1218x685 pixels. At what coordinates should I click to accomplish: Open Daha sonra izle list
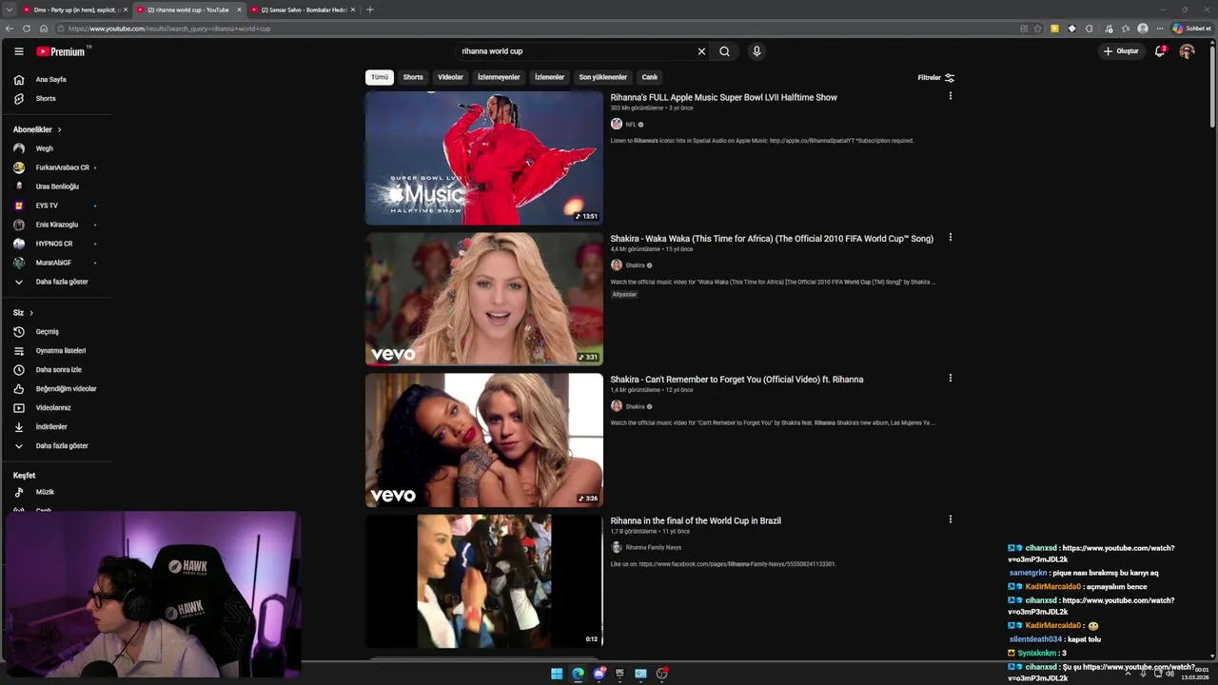[x=57, y=370]
